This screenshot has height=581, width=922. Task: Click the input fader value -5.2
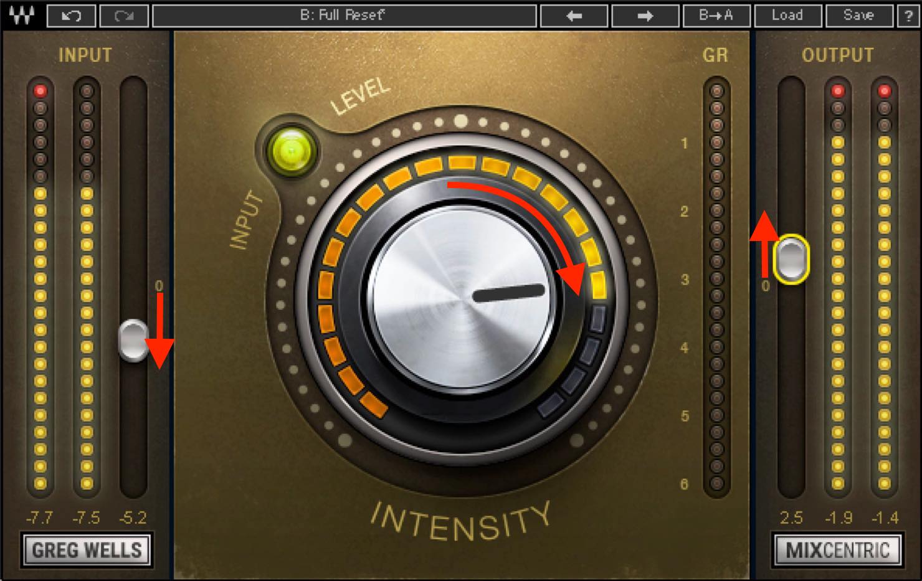(133, 517)
